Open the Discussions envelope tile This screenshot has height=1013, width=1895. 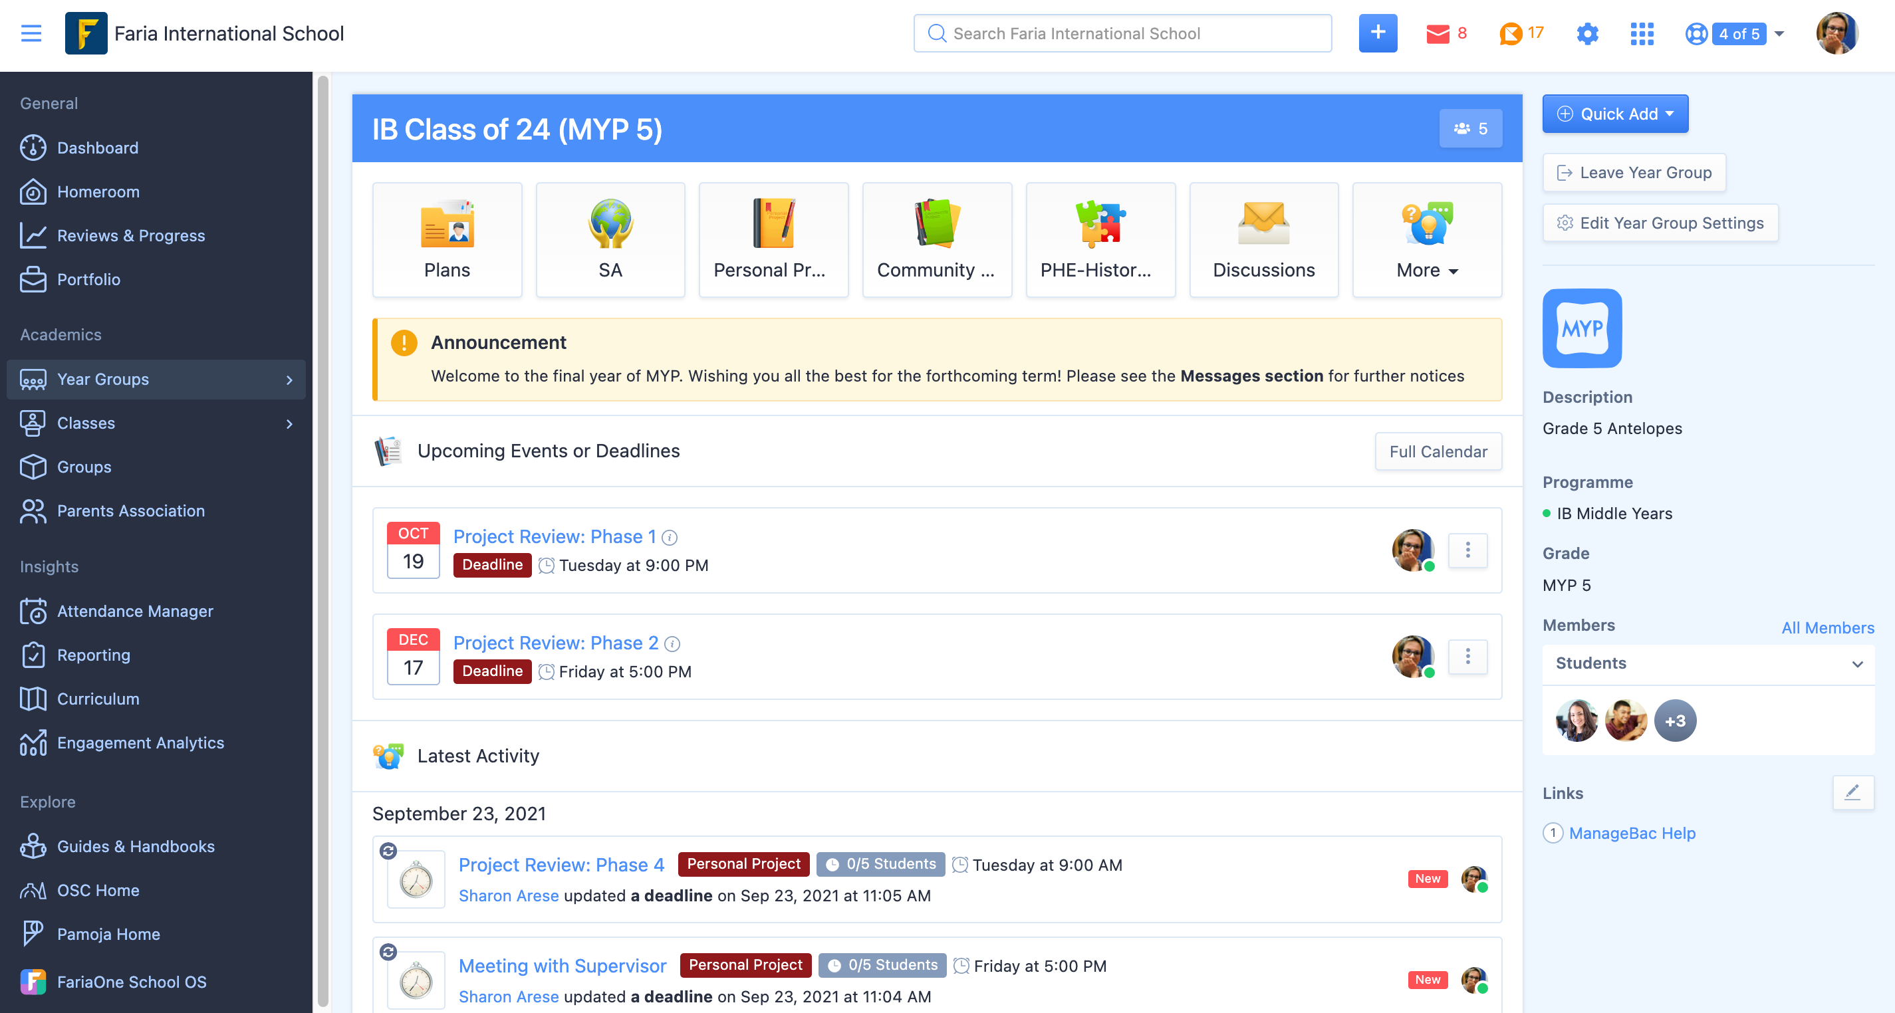(1263, 240)
